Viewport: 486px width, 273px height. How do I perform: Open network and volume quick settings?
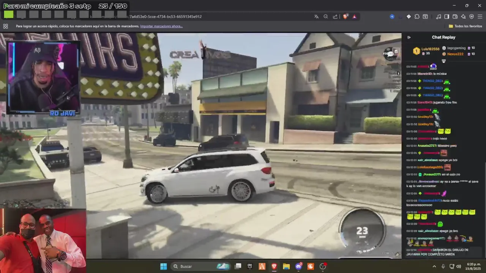(455, 267)
